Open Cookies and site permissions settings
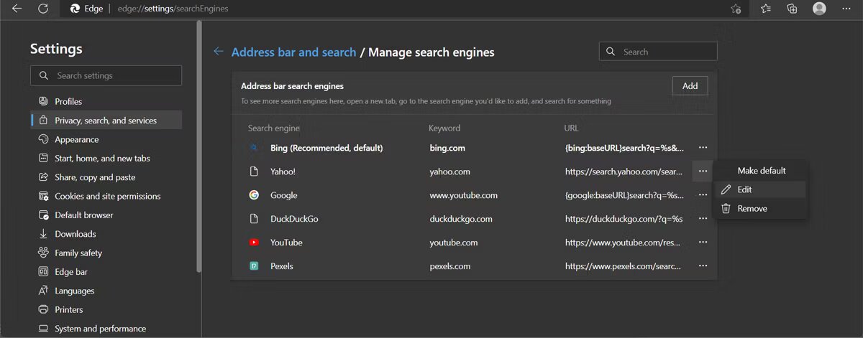Screen dimensions: 863x338 tap(107, 196)
